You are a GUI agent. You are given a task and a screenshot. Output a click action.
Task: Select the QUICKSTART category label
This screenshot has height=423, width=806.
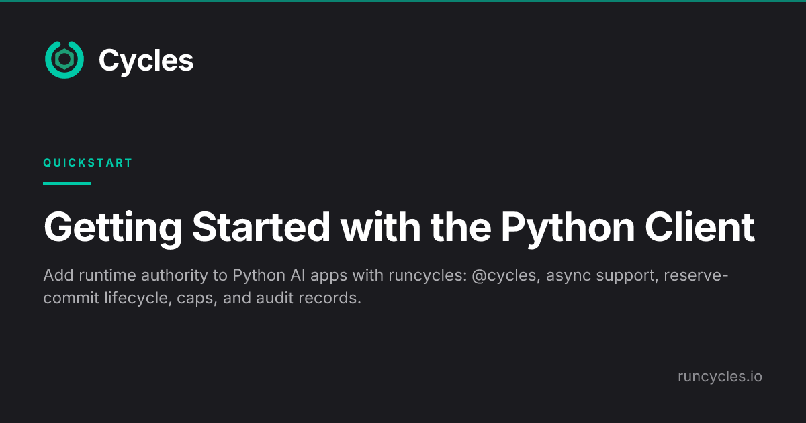pos(88,163)
